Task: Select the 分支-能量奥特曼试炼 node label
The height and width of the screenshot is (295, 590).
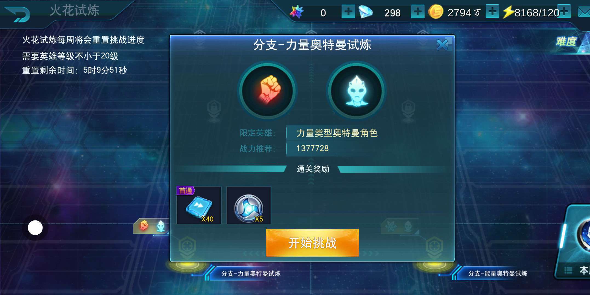Action: click(497, 273)
